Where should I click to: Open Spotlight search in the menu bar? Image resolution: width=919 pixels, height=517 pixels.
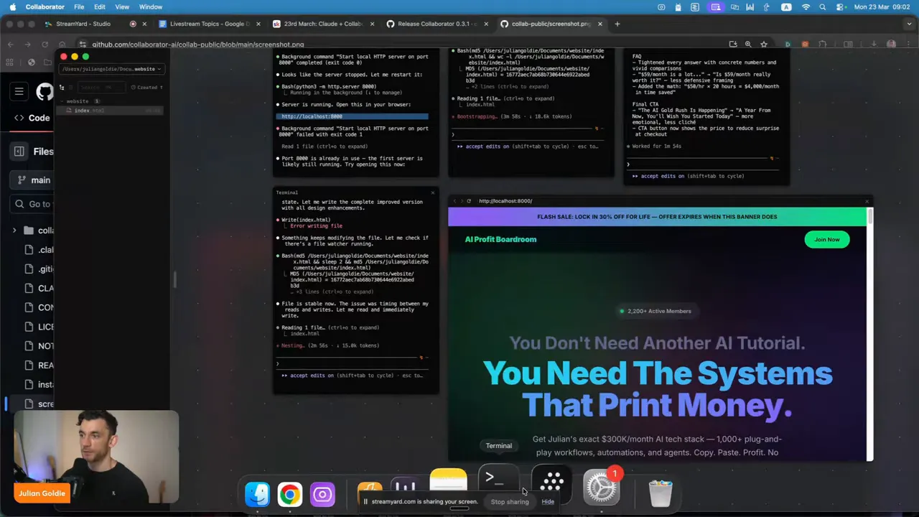pos(822,7)
